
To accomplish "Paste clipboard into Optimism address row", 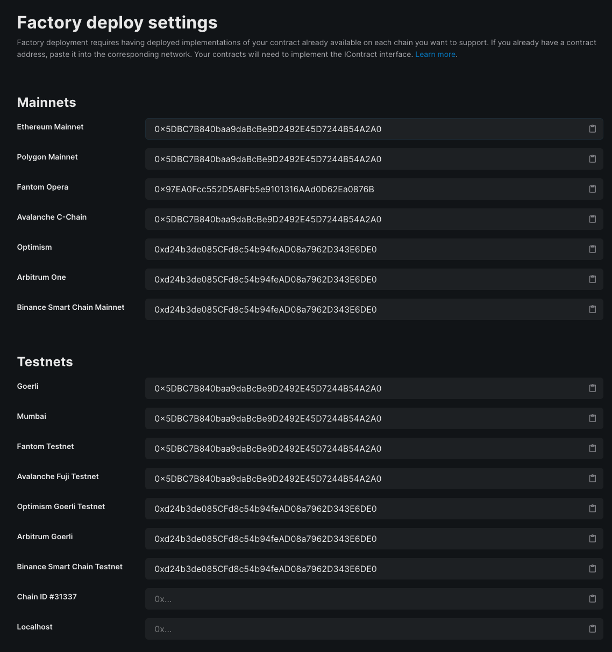I will point(593,249).
